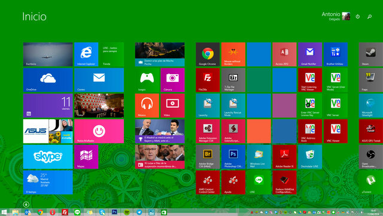The width and height of the screenshot is (383, 216).
Task: Open the 7-Zip File Manager tile
Action: 233,80
